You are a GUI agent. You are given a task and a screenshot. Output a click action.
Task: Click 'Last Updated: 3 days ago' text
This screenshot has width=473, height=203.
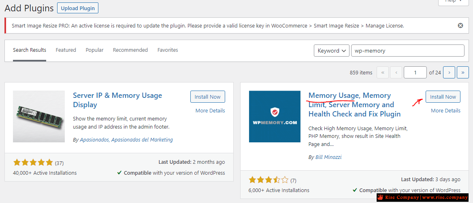coord(431,180)
